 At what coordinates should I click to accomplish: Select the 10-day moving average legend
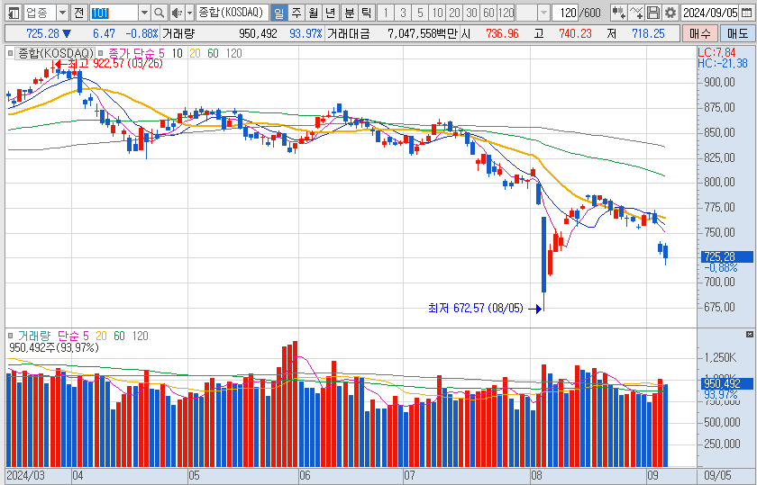(x=178, y=53)
